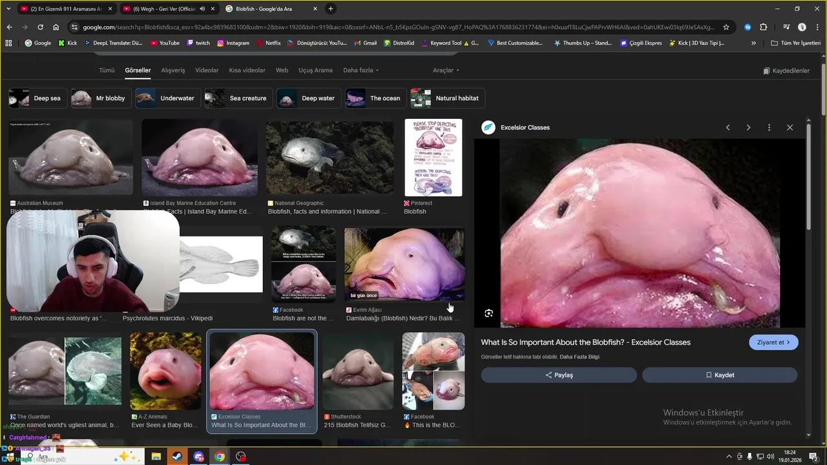The width and height of the screenshot is (827, 465).
Task: Select the Deep water filter chip
Action: click(x=309, y=98)
